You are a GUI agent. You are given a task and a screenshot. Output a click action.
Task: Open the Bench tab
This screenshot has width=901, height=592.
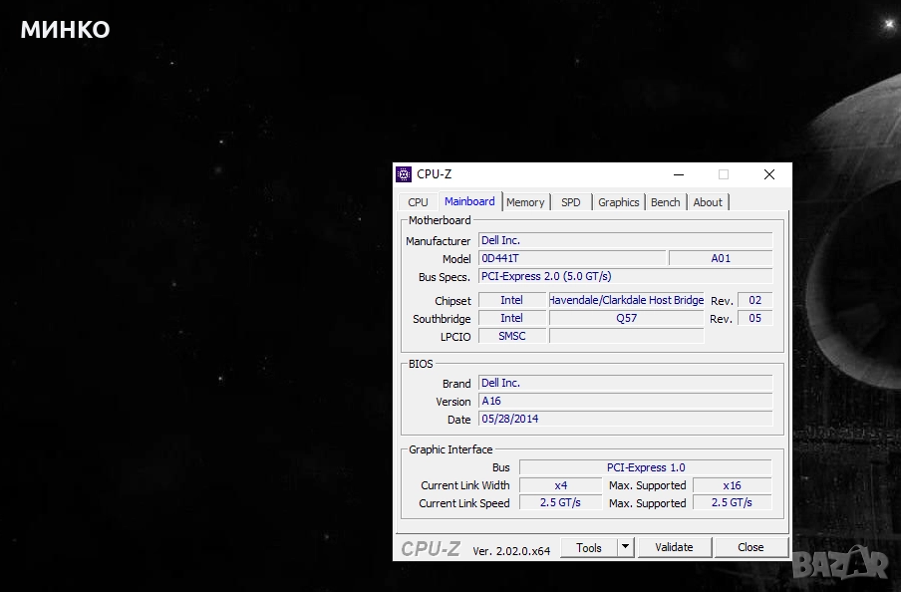[x=665, y=202]
